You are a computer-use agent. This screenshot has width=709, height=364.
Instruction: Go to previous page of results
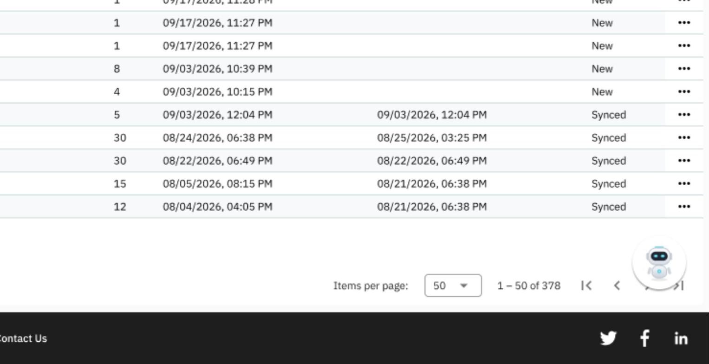[617, 286]
